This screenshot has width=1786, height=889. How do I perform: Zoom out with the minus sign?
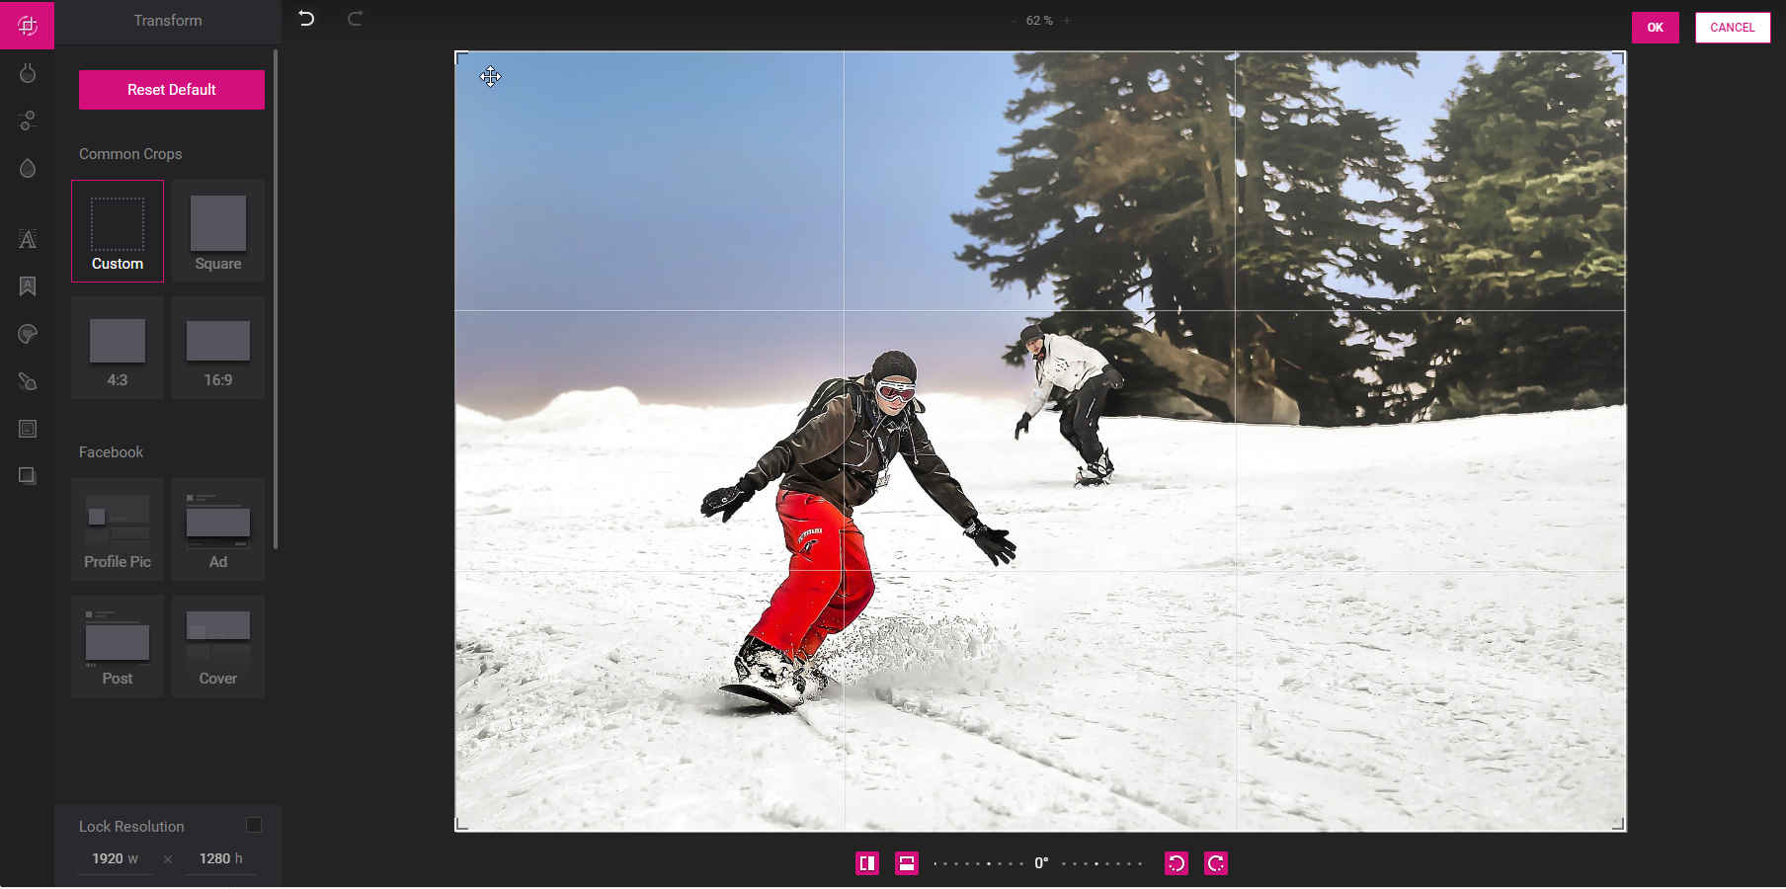pyautogui.click(x=1014, y=21)
